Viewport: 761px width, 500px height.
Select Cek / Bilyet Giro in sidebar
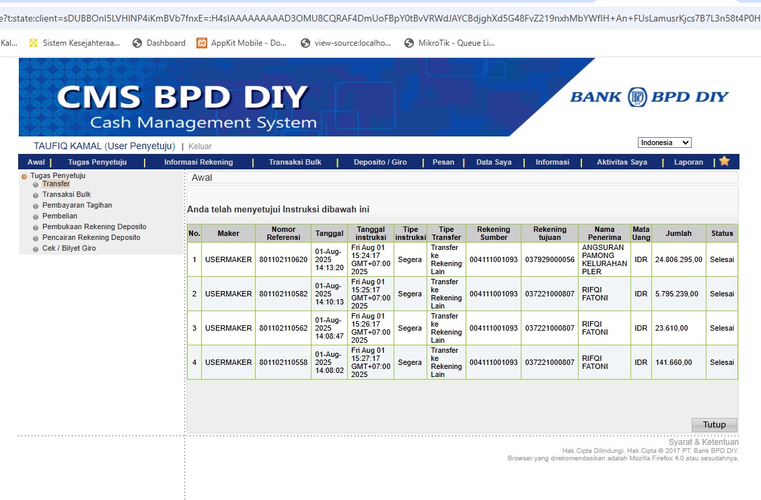[69, 248]
